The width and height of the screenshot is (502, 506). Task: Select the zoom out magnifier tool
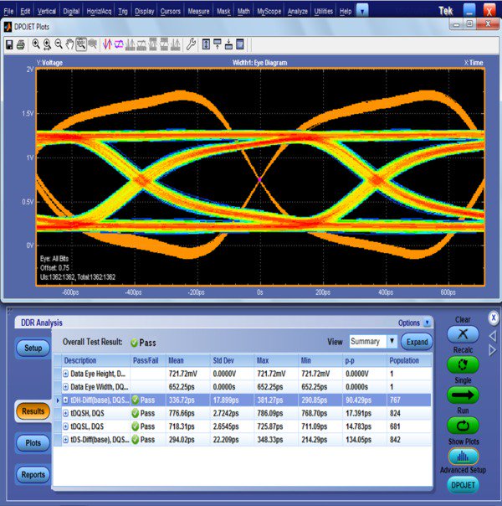tap(59, 44)
